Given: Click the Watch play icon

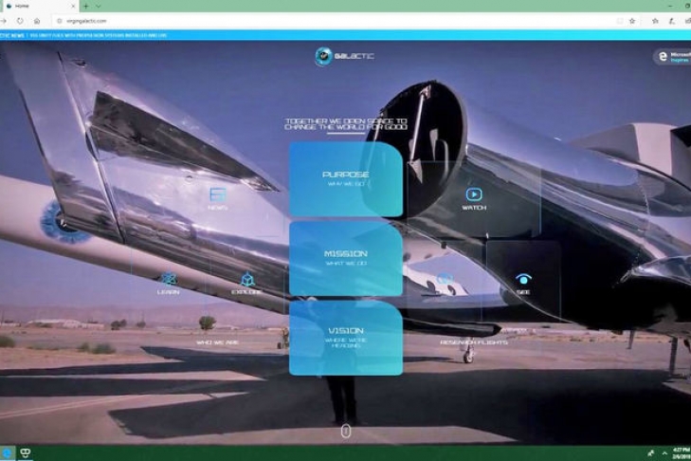Looking at the screenshot, I should [x=473, y=196].
